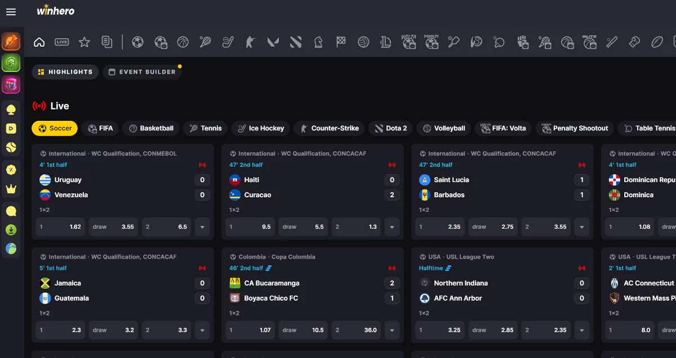The image size is (676, 358).
Task: Select the Counter-Strike soldier icon in top bar
Action: (250, 42)
